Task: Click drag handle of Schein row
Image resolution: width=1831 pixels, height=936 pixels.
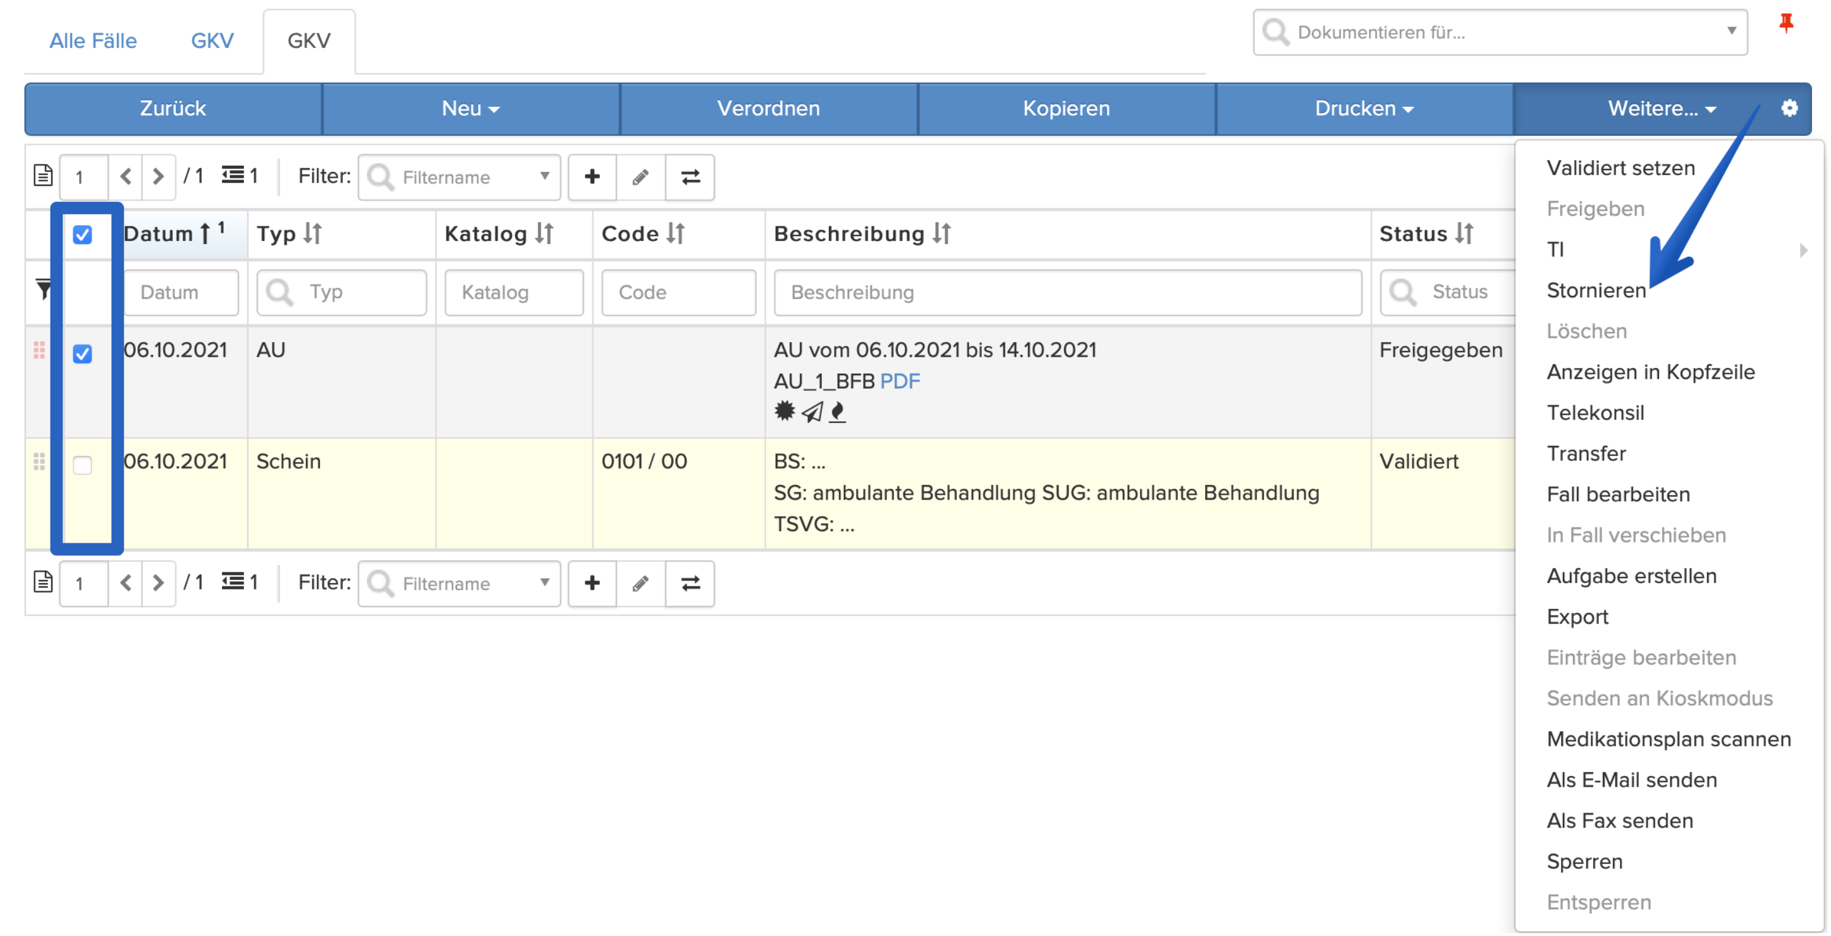Action: (39, 463)
